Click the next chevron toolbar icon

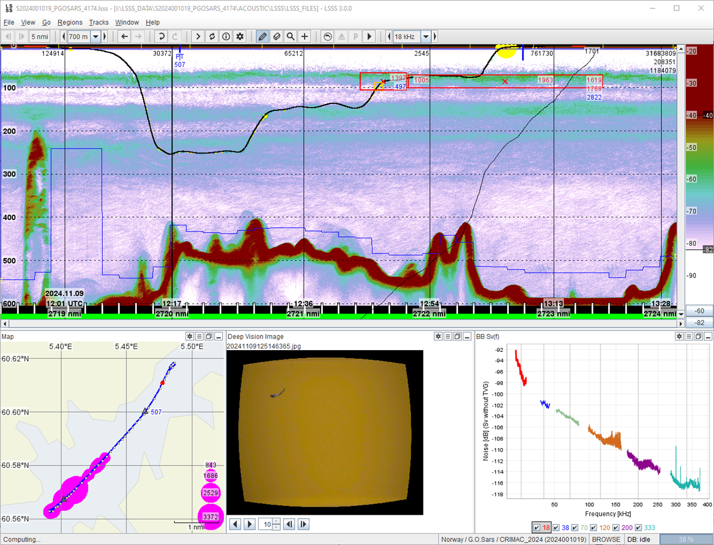click(x=198, y=36)
